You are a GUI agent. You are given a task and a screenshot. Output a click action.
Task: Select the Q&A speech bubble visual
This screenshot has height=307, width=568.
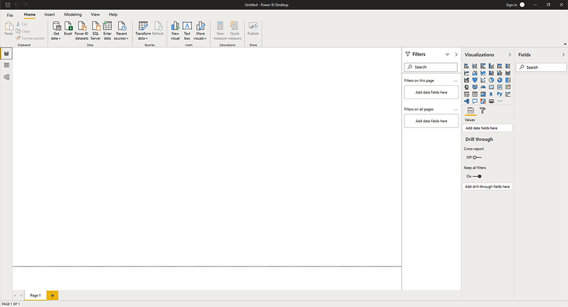point(474,101)
